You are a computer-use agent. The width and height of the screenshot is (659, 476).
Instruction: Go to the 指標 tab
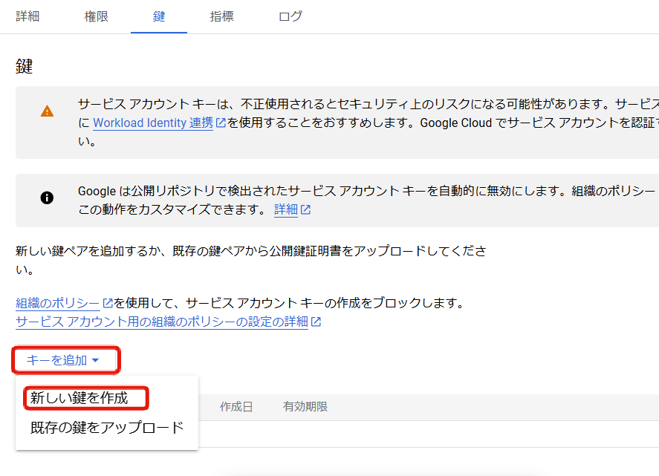tap(221, 16)
